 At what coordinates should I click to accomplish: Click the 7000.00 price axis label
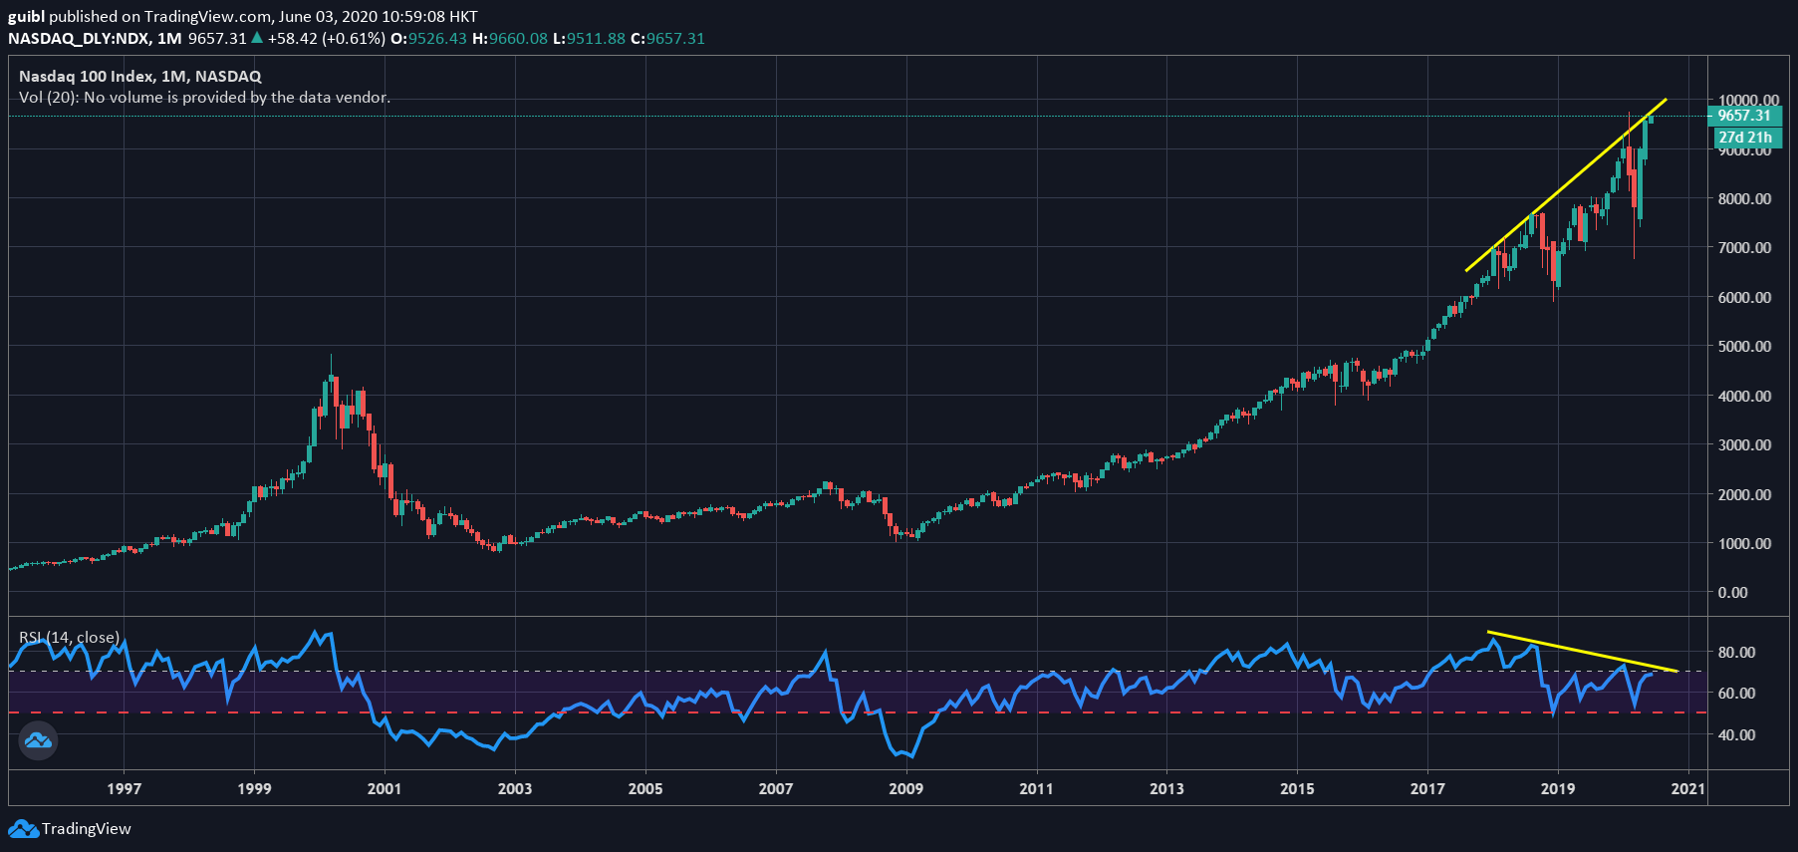(1744, 247)
